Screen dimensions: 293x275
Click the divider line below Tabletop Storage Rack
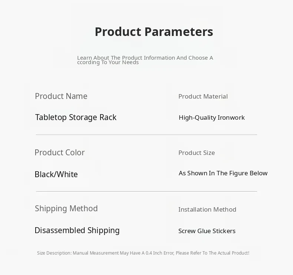(146, 135)
